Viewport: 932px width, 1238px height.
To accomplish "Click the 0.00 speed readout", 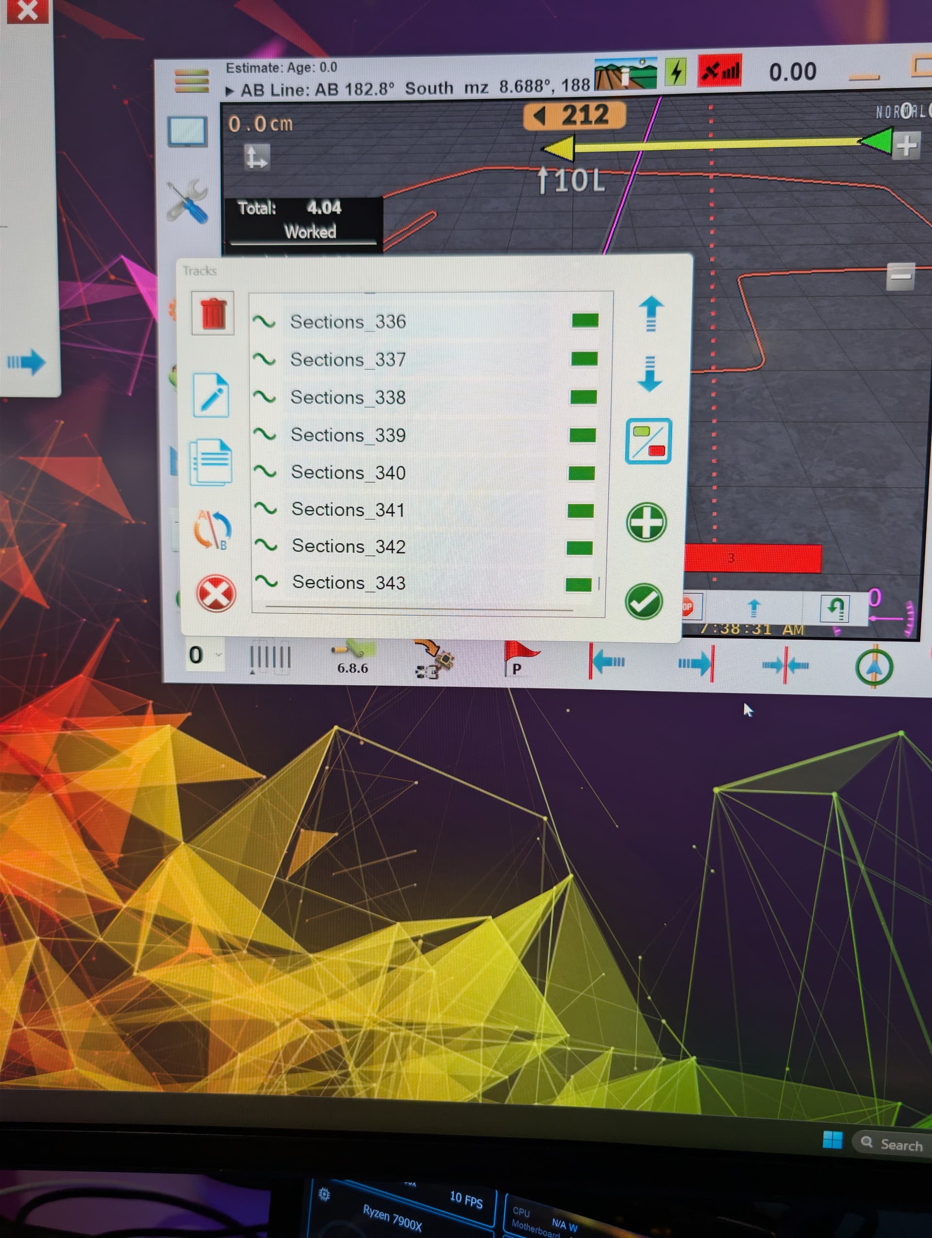I will [x=793, y=72].
